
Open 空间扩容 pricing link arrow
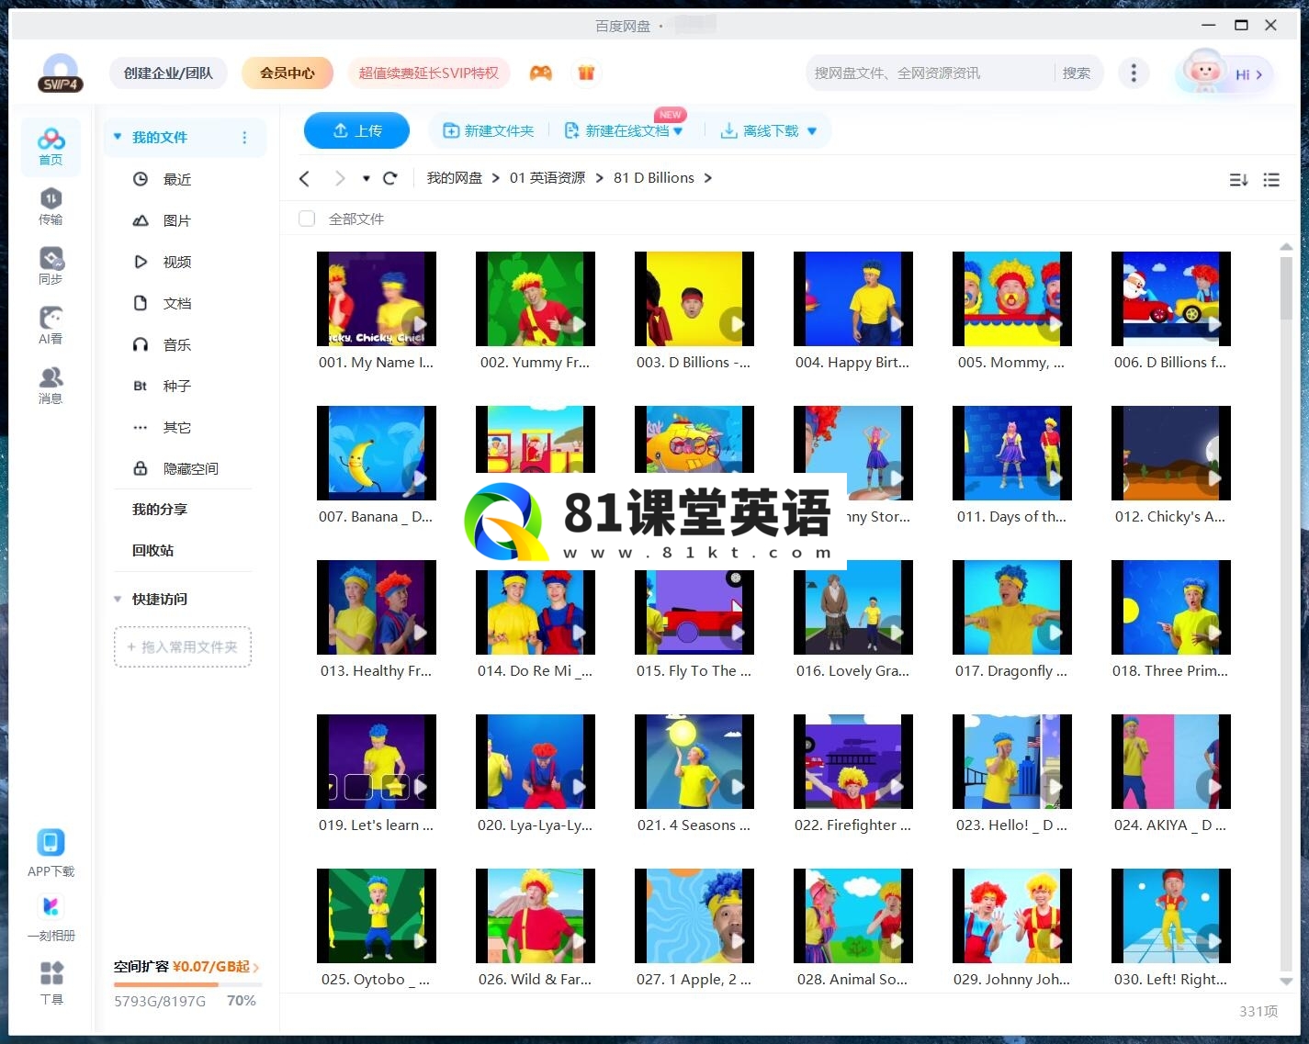256,967
